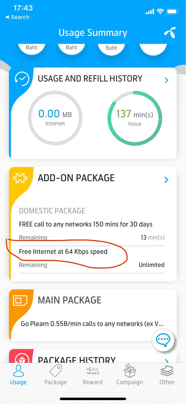186x404 pixels.
Task: Tap the Go Plearn main package text
Action: point(92,324)
